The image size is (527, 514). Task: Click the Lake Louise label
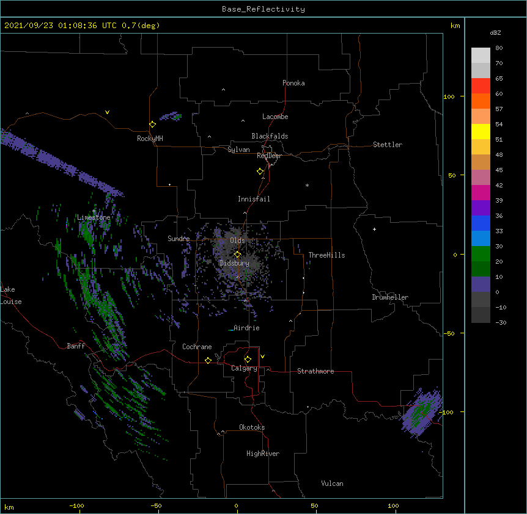[11, 295]
